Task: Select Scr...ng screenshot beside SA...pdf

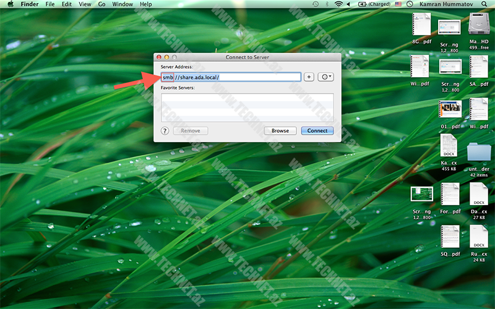Action: pos(450,67)
